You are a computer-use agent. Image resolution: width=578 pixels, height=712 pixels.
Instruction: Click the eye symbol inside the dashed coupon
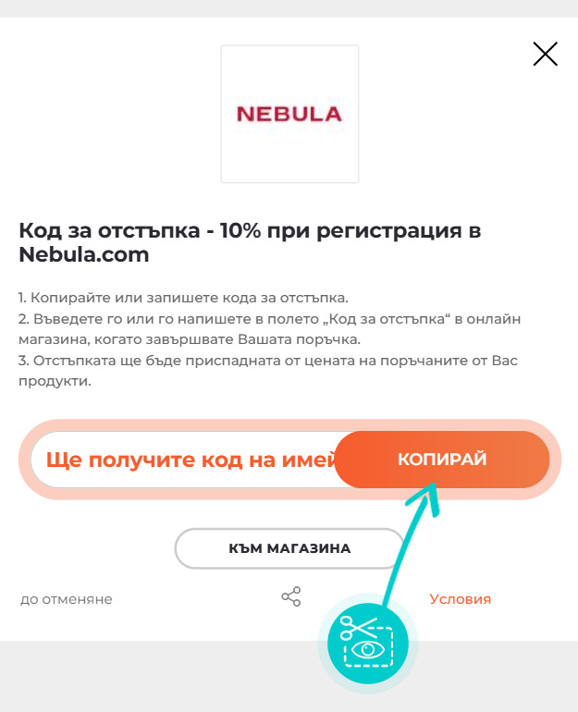click(368, 649)
